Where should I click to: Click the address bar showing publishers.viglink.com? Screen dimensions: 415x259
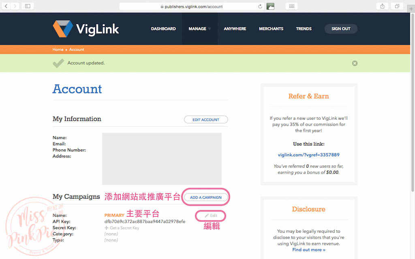(192, 6)
